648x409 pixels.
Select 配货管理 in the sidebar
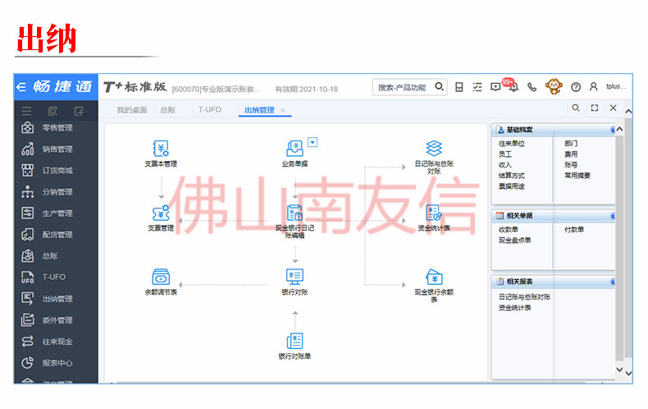pyautogui.click(x=57, y=235)
